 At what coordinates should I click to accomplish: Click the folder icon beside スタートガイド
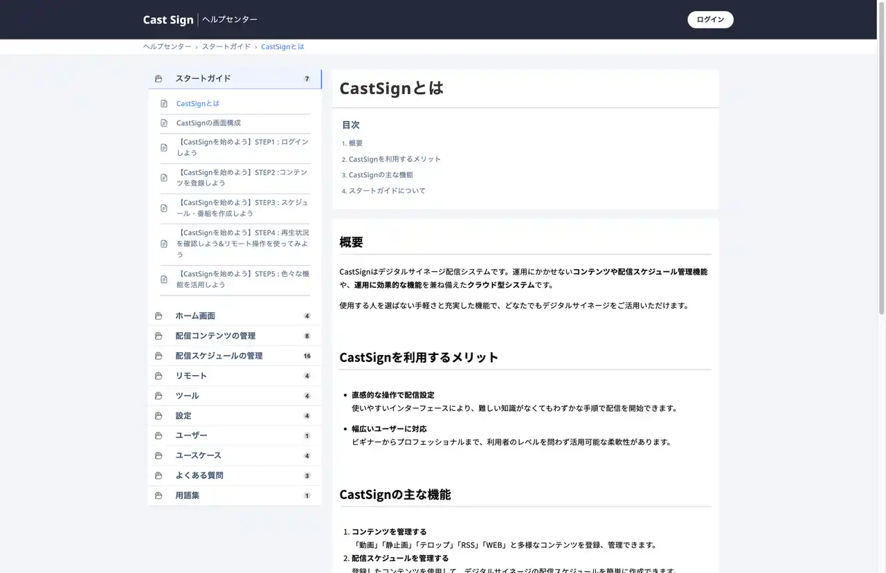coord(159,79)
